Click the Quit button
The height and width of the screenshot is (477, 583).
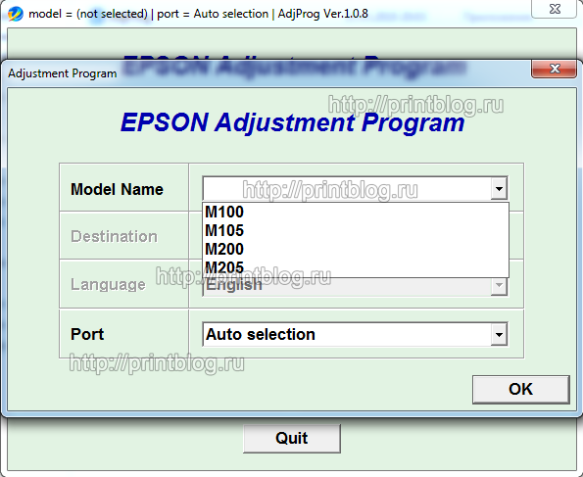(x=292, y=439)
